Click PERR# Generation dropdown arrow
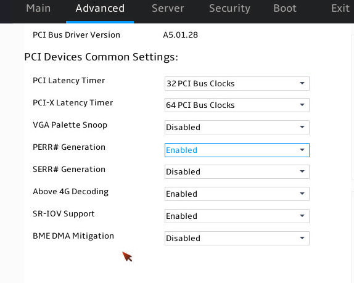The image size is (354, 283). tap(302, 150)
